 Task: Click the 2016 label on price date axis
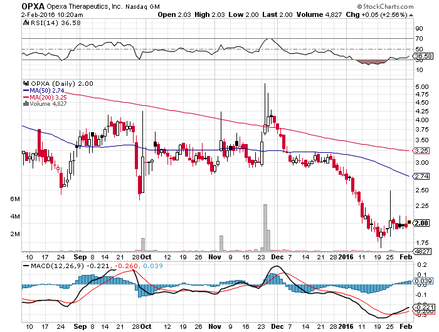tap(346, 257)
